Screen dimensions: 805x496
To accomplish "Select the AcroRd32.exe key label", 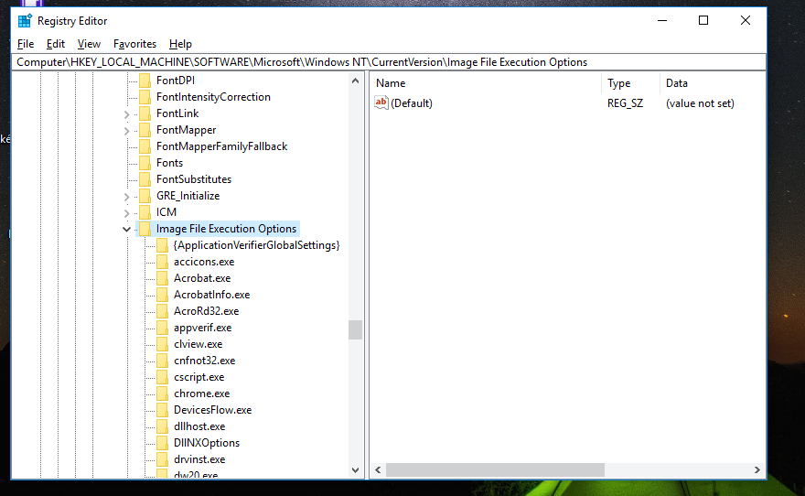I will coord(207,311).
